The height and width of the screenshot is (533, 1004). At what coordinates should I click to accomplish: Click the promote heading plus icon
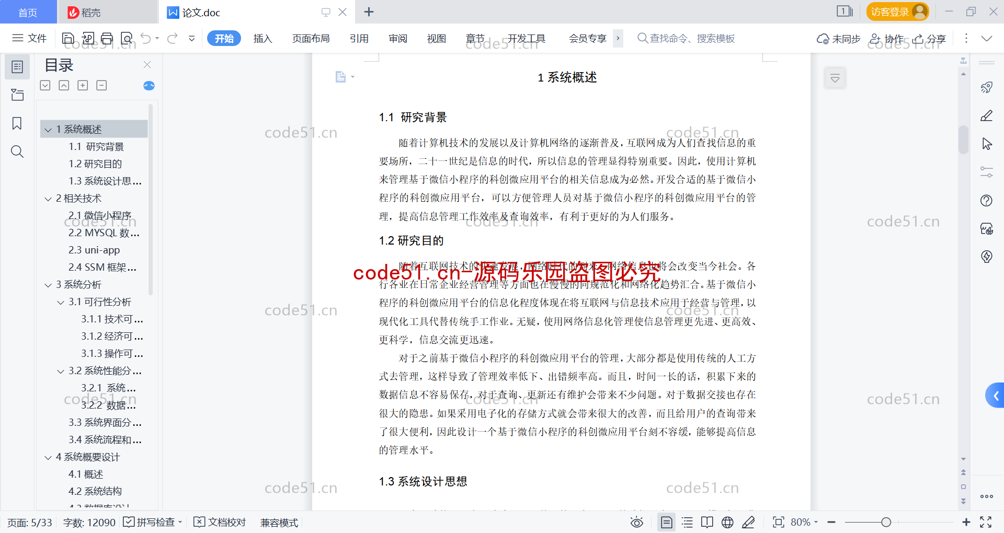83,85
